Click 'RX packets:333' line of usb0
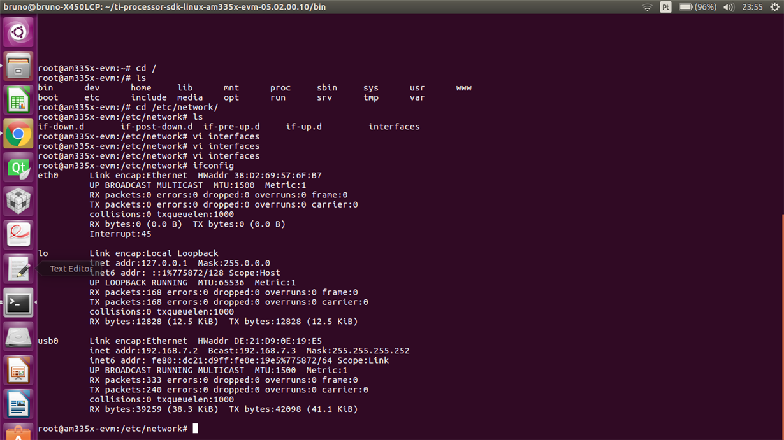Viewport: 784px width, 440px height. click(224, 380)
